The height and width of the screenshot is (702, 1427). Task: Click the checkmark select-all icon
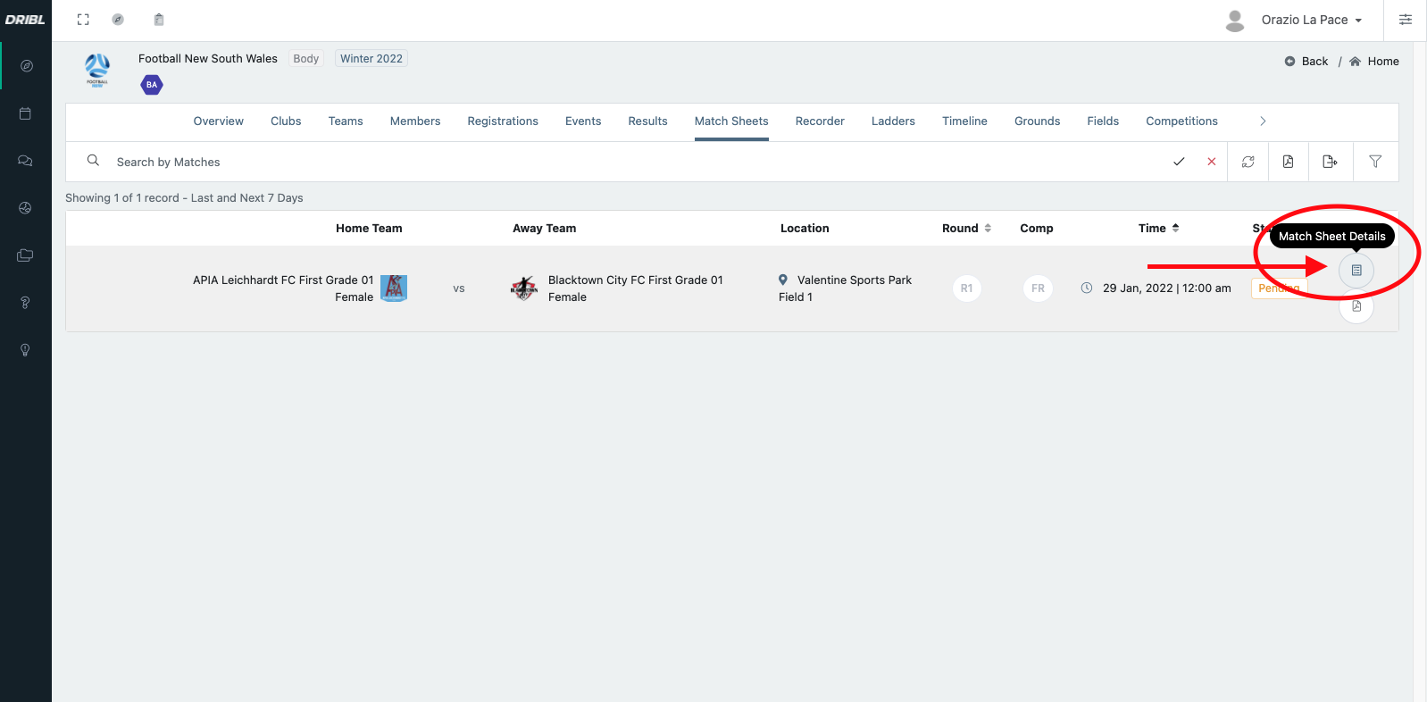[1179, 162]
